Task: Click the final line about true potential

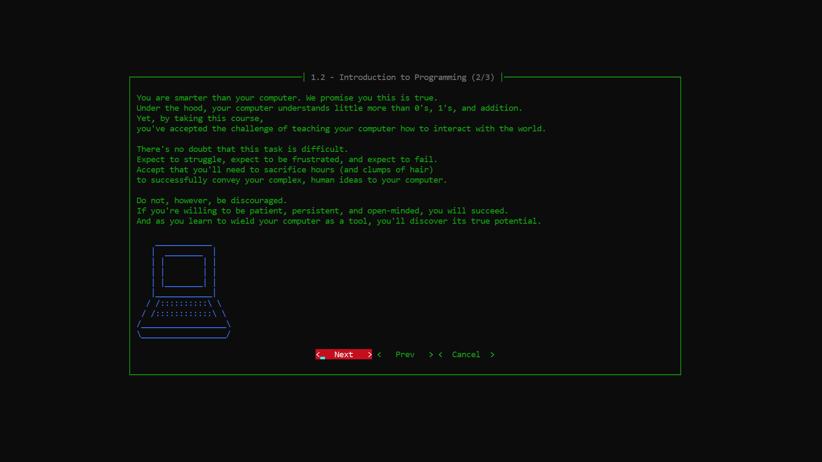Action: pyautogui.click(x=338, y=221)
